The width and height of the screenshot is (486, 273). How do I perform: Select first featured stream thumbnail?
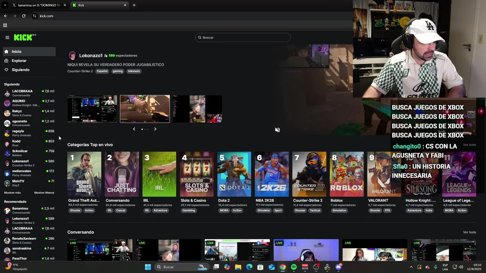[92, 109]
